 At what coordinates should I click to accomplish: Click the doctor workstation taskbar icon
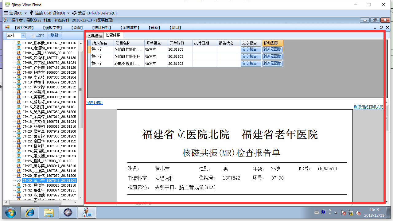(x=87, y=212)
